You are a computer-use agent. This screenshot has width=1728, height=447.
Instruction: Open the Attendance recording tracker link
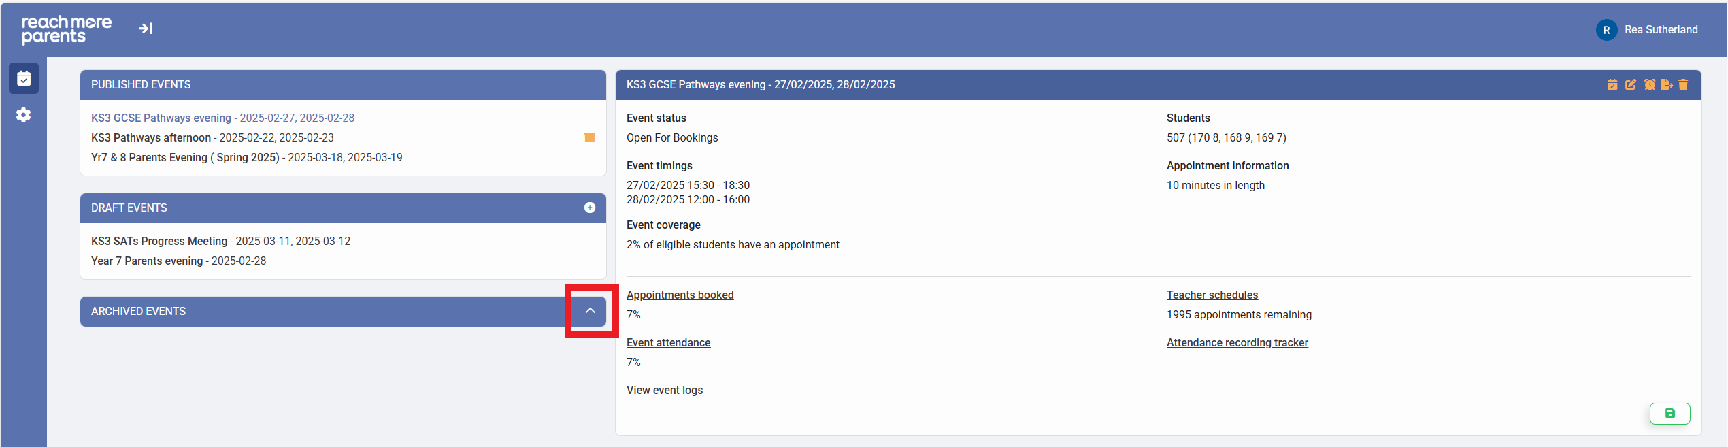tap(1237, 342)
